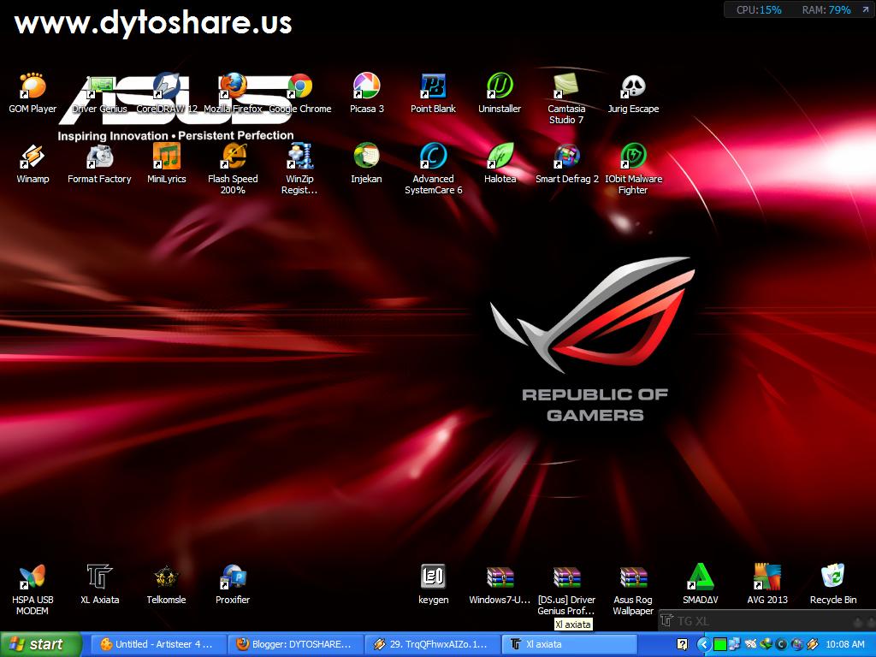Screen dimensions: 876x657
Task: Select keygen file icon
Action: coord(433,584)
